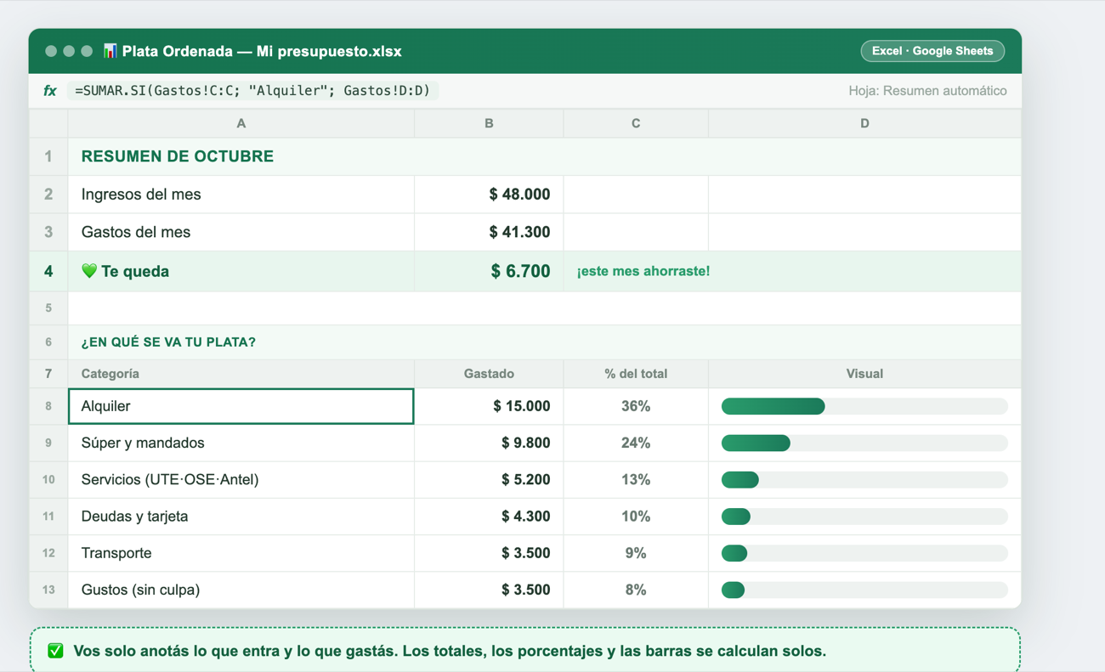
Task: Click the Gastado column heading
Action: click(489, 374)
